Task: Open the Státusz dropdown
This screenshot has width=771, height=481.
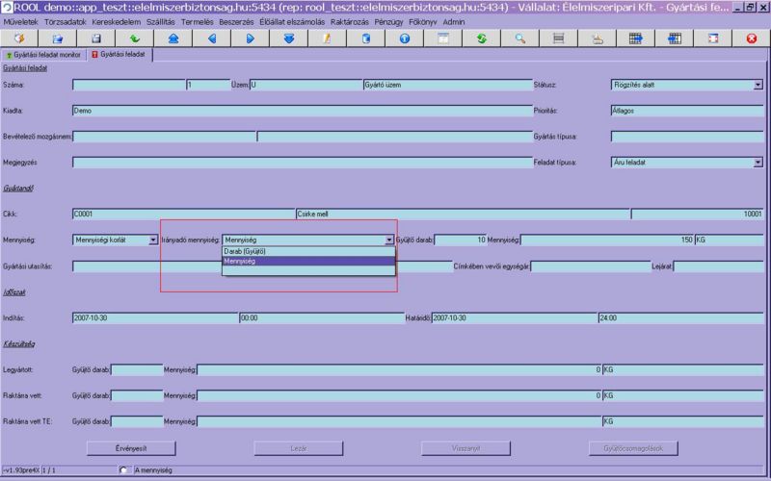Action: (x=758, y=85)
